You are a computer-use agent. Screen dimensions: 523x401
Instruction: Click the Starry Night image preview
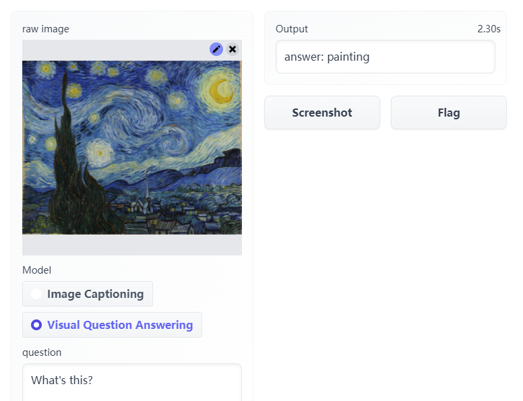(132, 148)
